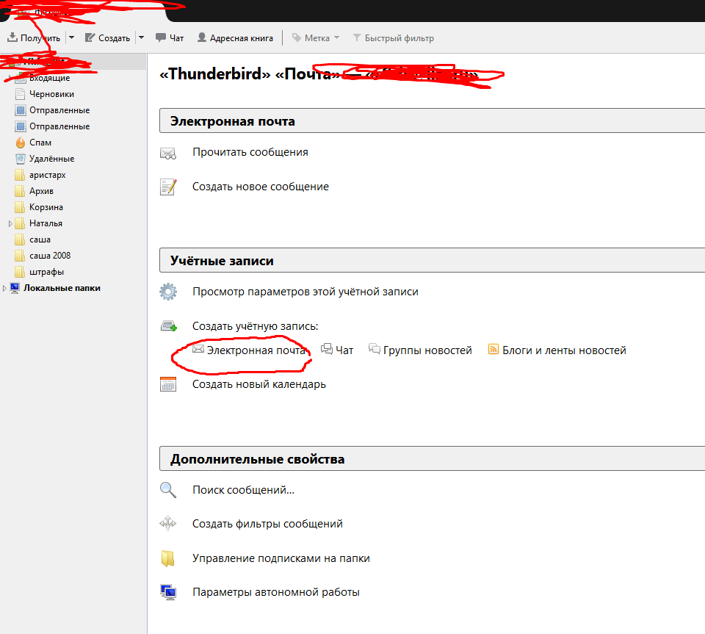The image size is (705, 634).
Task: Open Просмотр параметров этой учётной записи
Action: pyautogui.click(x=305, y=292)
